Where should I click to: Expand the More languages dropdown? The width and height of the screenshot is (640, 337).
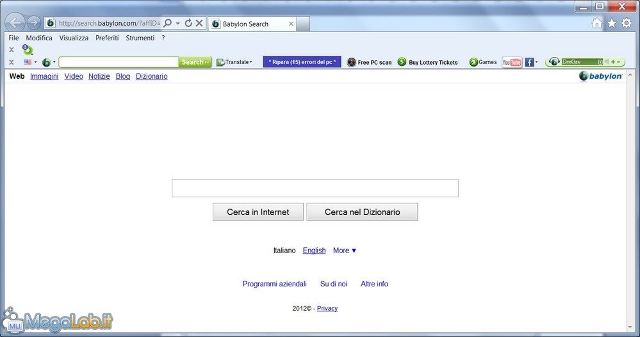tap(345, 251)
